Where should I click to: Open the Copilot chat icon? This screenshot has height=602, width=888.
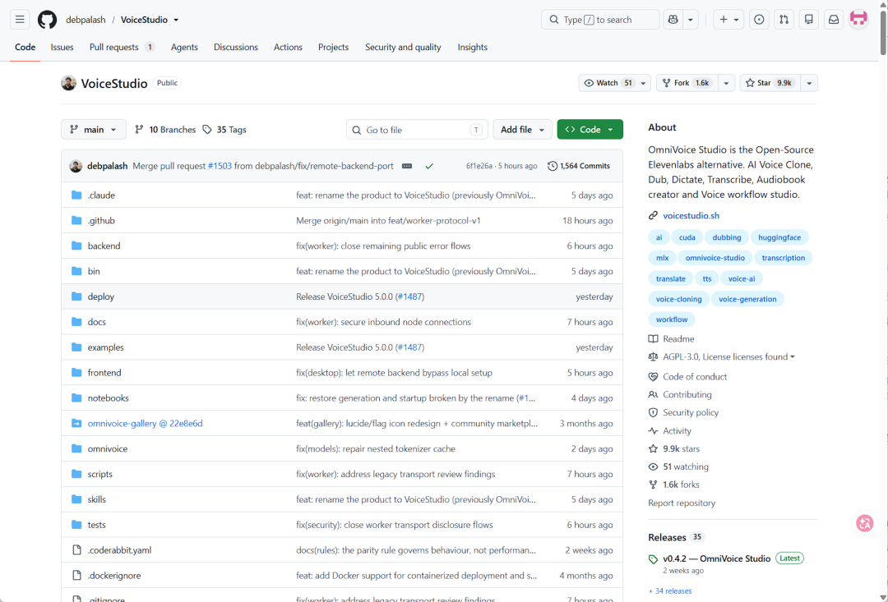coord(673,20)
